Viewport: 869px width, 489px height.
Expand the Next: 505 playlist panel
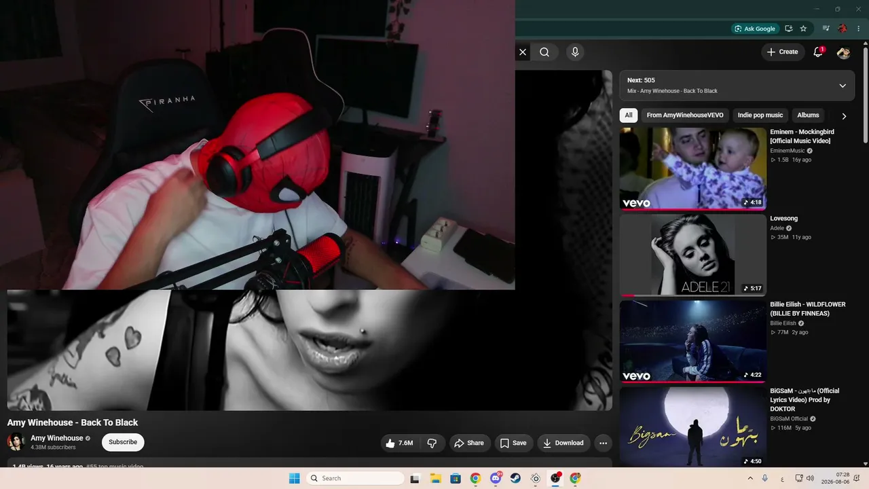pyautogui.click(x=843, y=86)
